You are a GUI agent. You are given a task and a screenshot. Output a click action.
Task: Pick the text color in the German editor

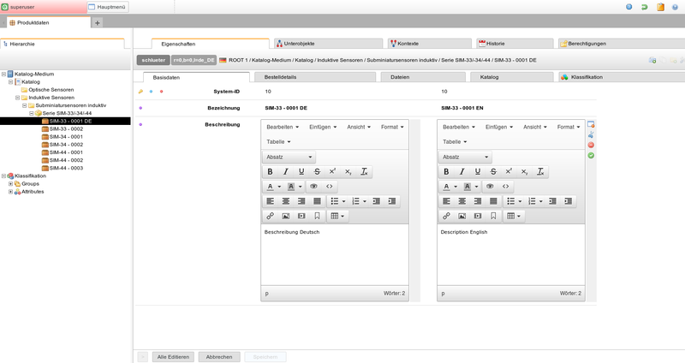pyautogui.click(x=271, y=186)
